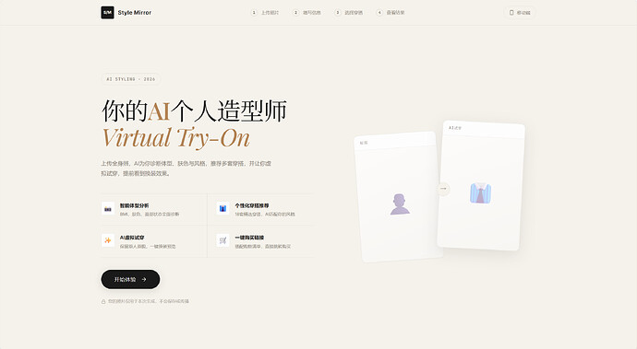
Task: Select step 2 填写信息 in the header
Action: click(306, 13)
